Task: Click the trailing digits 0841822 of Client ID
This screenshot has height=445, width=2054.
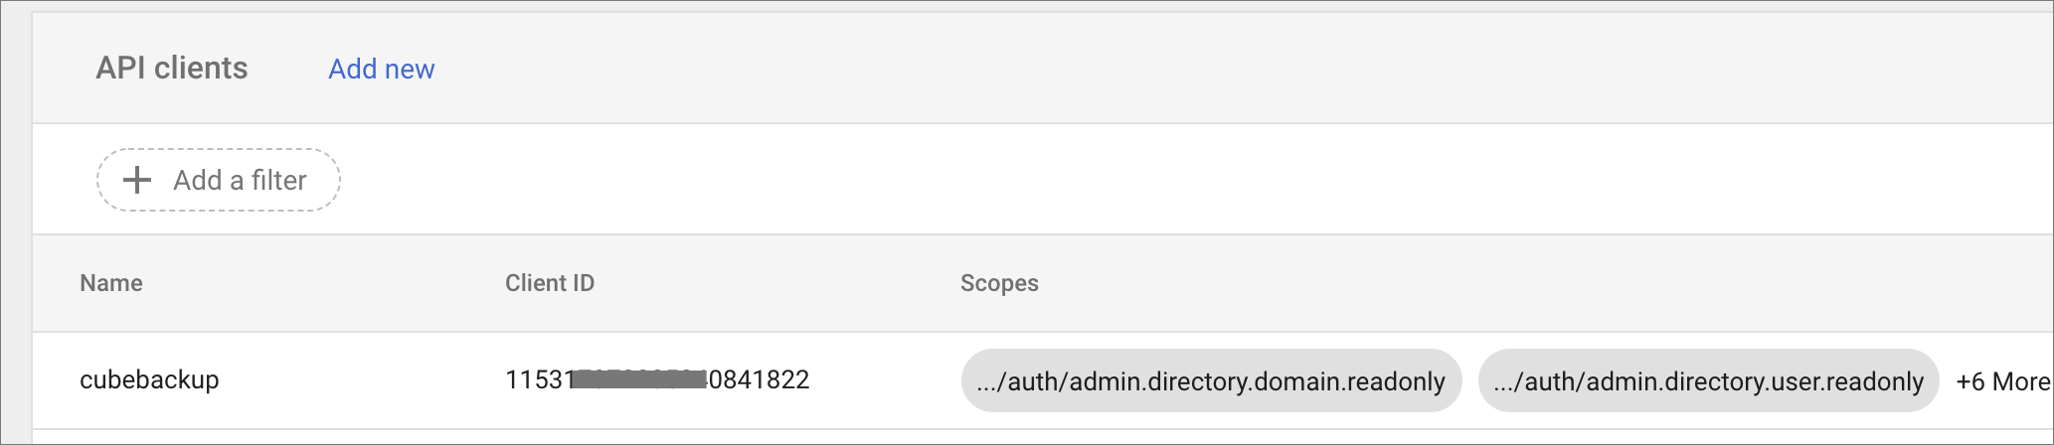Action: [x=759, y=379]
